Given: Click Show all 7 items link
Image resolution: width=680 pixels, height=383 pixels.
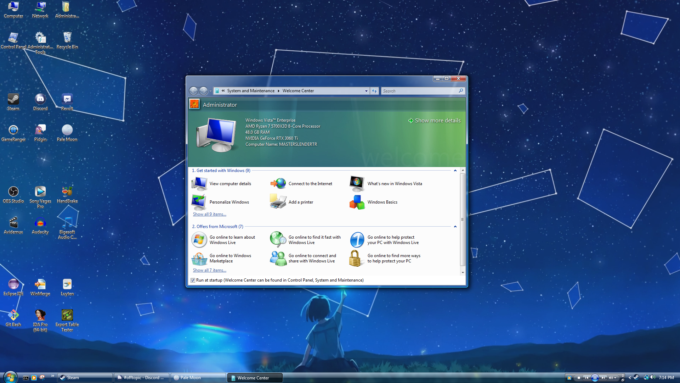Looking at the screenshot, I should tap(209, 270).
